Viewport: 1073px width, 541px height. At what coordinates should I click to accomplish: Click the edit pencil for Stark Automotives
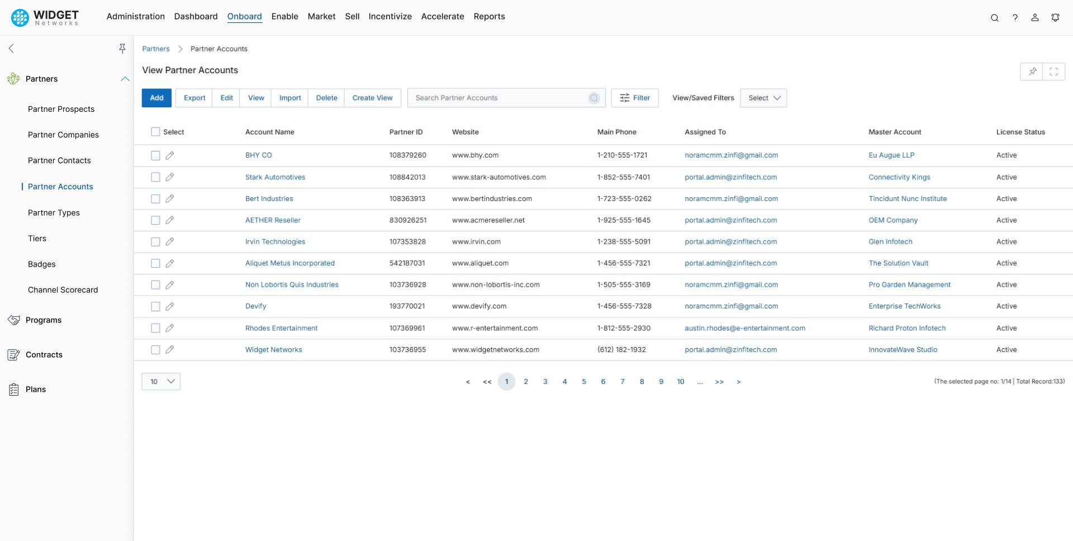tap(170, 177)
